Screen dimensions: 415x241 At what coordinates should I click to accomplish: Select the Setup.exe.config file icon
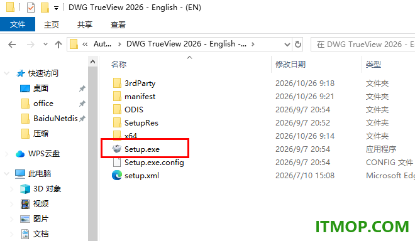click(117, 163)
